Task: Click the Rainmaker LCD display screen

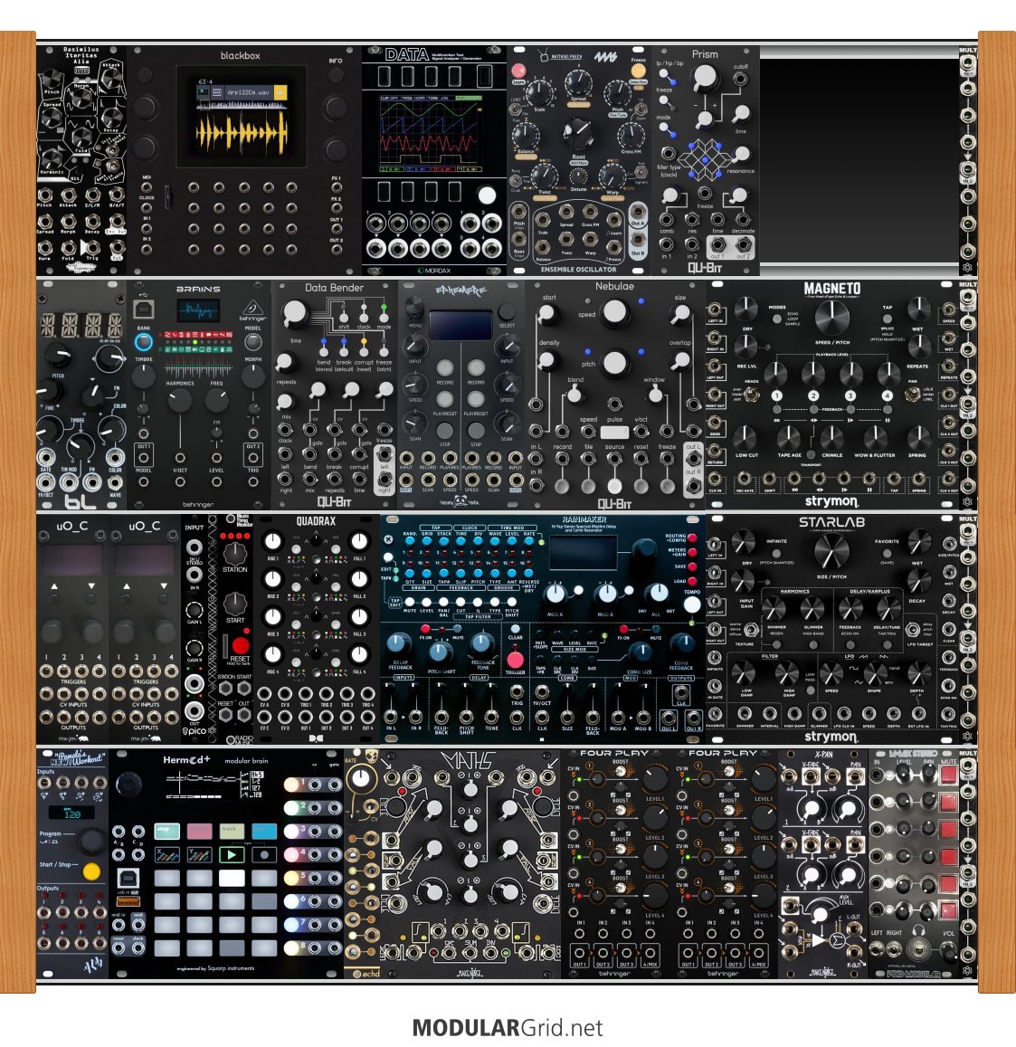Action: click(583, 553)
